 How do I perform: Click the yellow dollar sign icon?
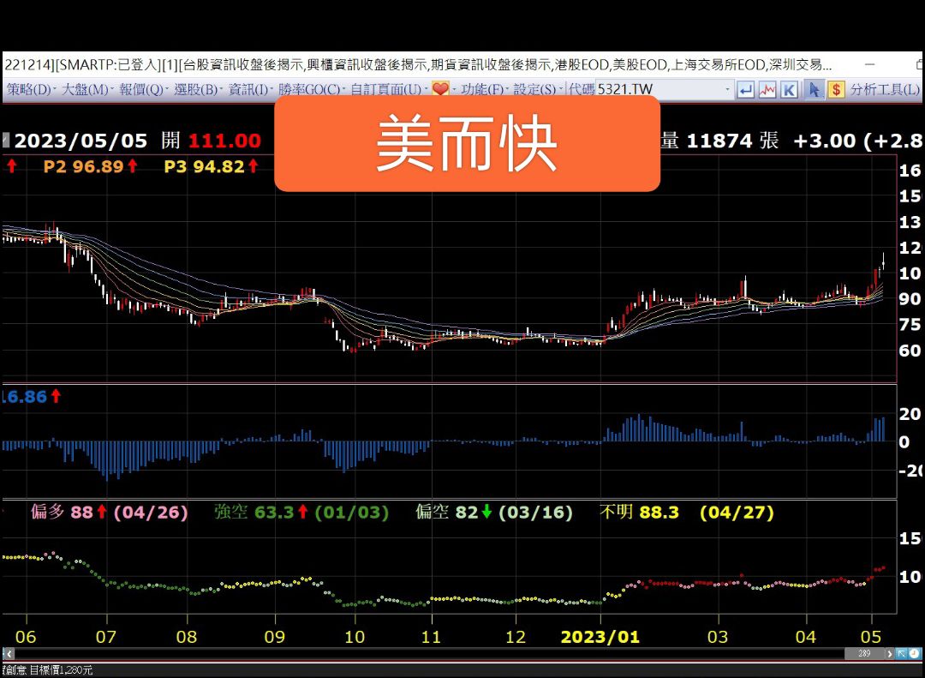(836, 88)
